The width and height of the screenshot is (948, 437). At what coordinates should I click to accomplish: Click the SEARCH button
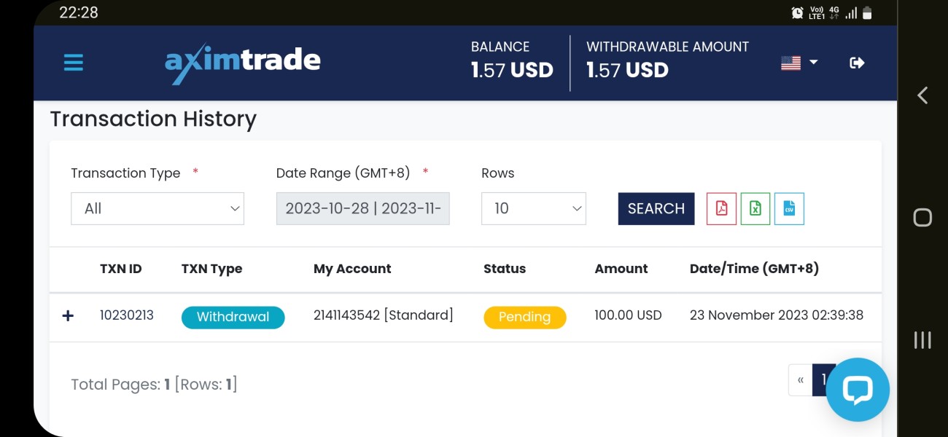[x=656, y=209]
